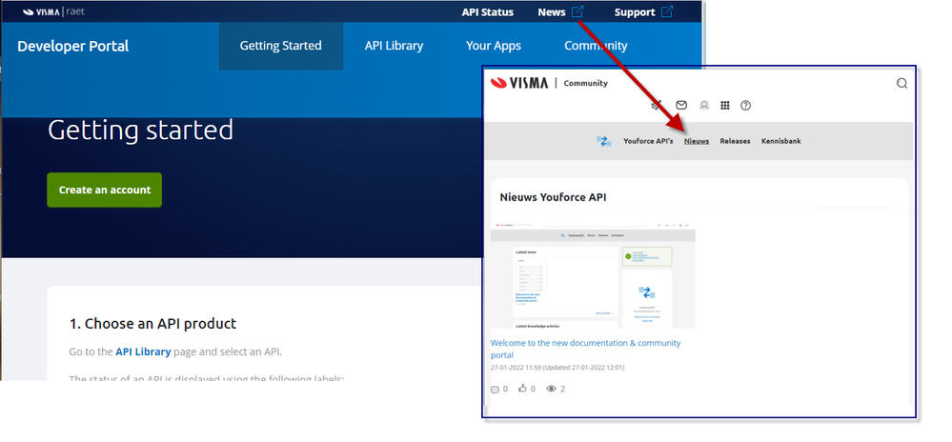This screenshot has height=442, width=952.
Task: Click the views eye icon below the article
Action: [552, 389]
